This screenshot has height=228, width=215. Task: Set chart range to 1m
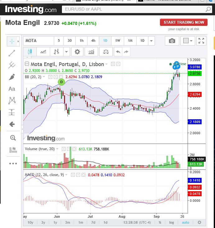click(x=81, y=222)
